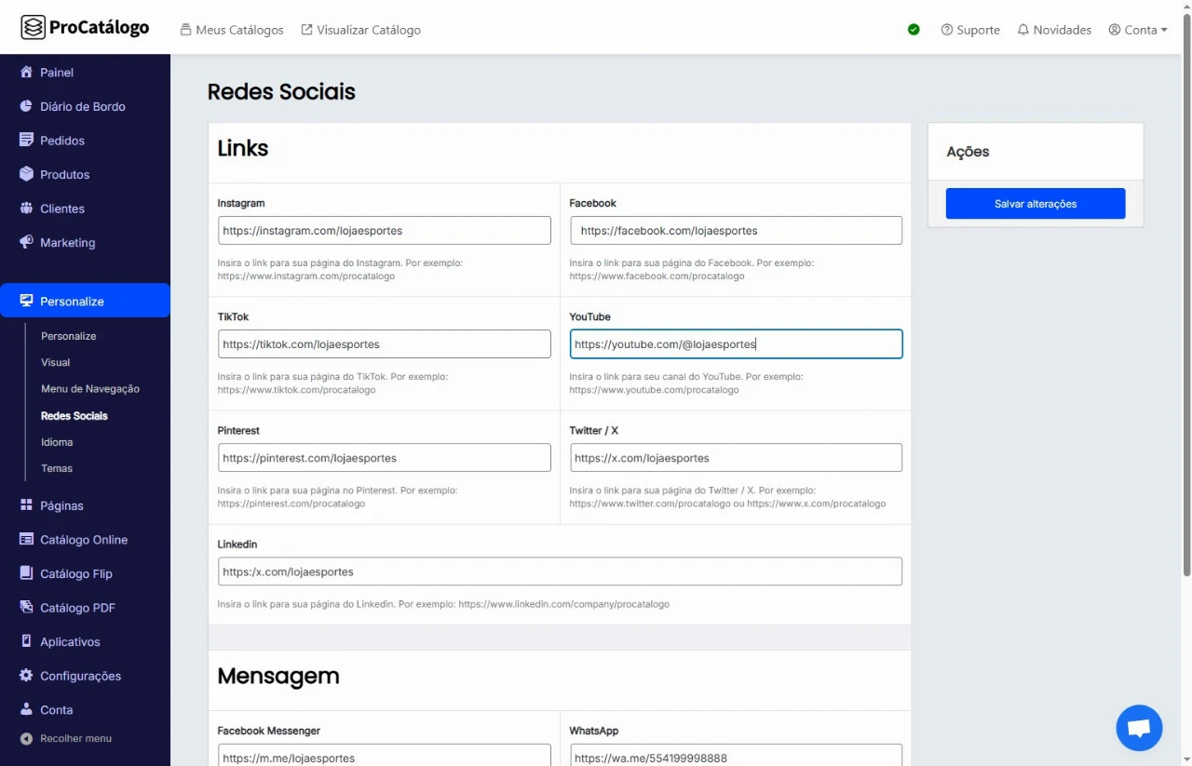Screen dimensions: 1192x766
Task: Open the chat support bubble
Action: tap(1139, 728)
